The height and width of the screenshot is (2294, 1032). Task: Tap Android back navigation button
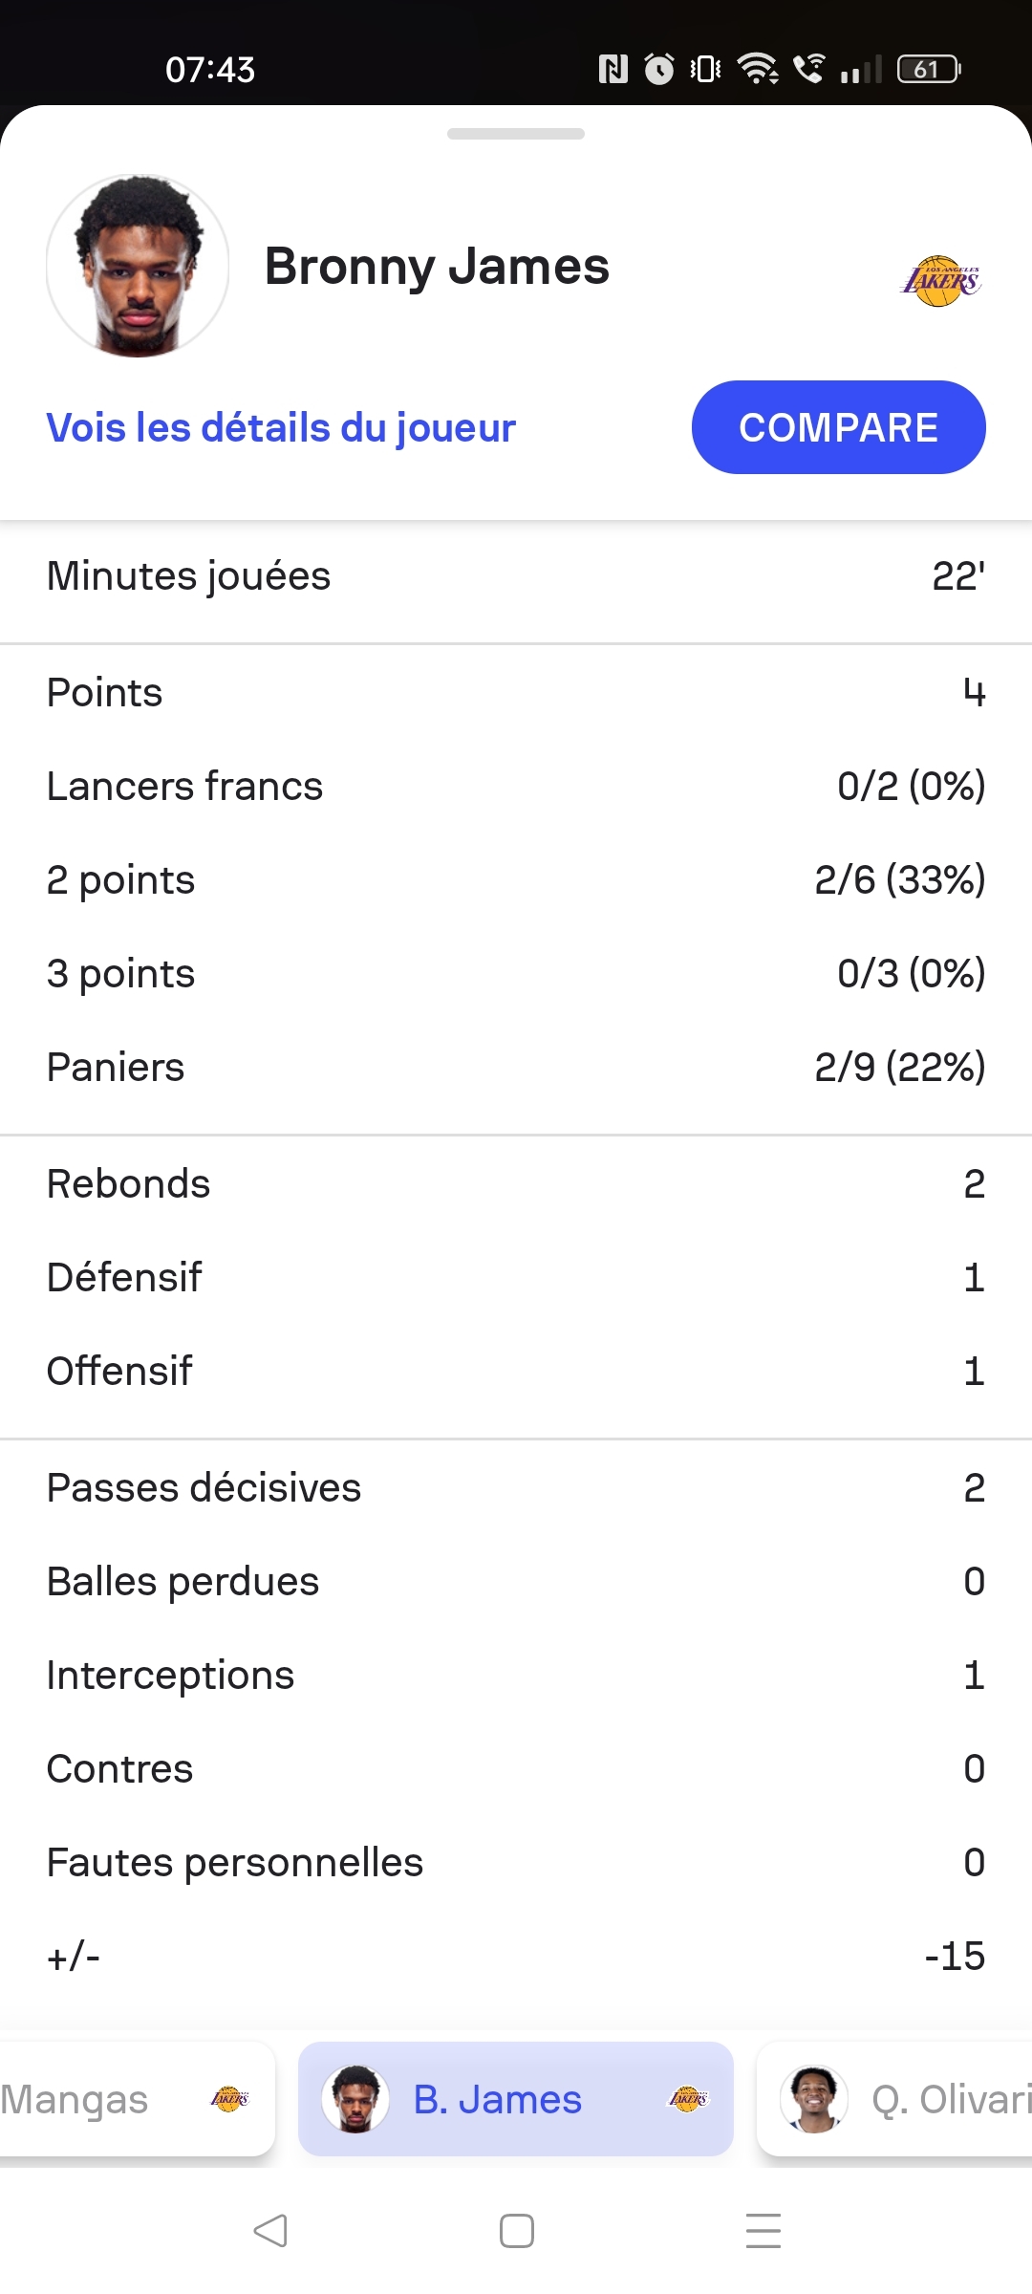270,2231
